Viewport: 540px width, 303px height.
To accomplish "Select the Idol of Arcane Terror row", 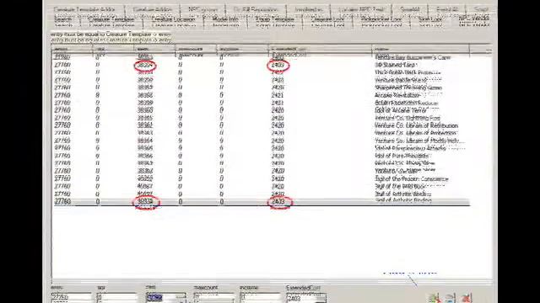I will [x=261, y=110].
